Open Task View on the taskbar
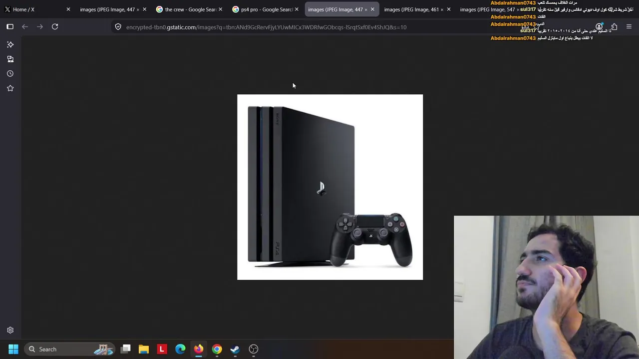Image resolution: width=639 pixels, height=359 pixels. (x=126, y=349)
